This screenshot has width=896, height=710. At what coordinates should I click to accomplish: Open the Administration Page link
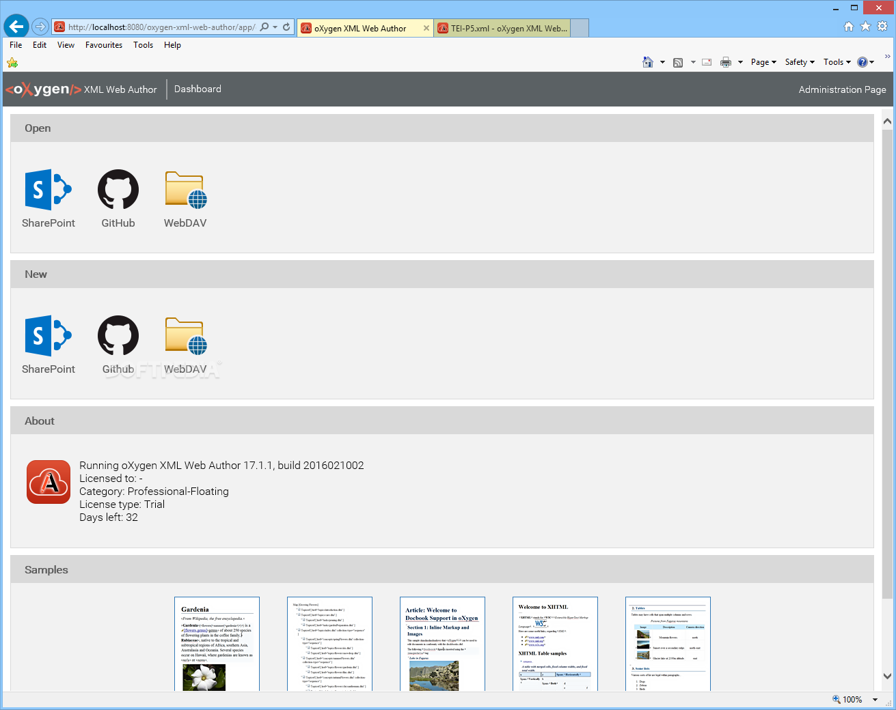[x=842, y=89]
